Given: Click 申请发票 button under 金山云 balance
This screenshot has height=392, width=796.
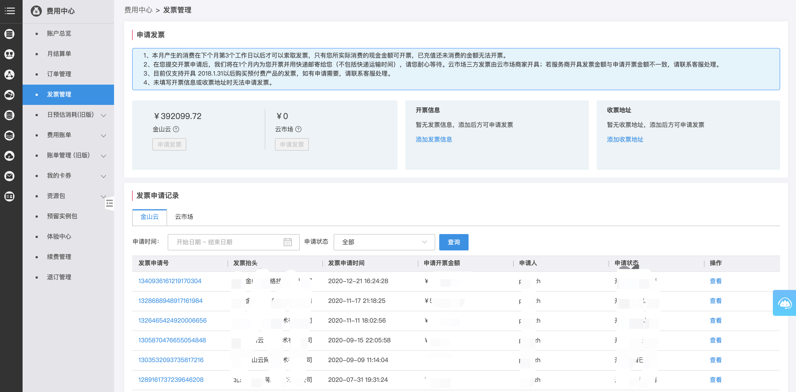Looking at the screenshot, I should (x=169, y=144).
